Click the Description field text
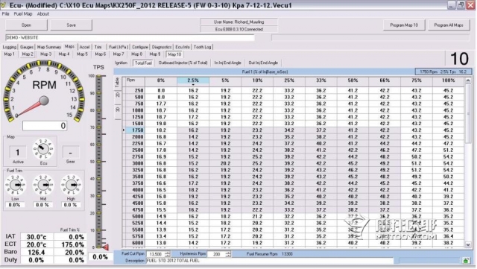This screenshot has width=477, height=269. [270, 261]
